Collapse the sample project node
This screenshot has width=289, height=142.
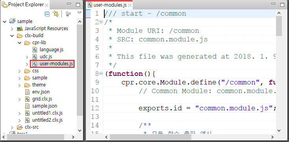tap(5, 22)
